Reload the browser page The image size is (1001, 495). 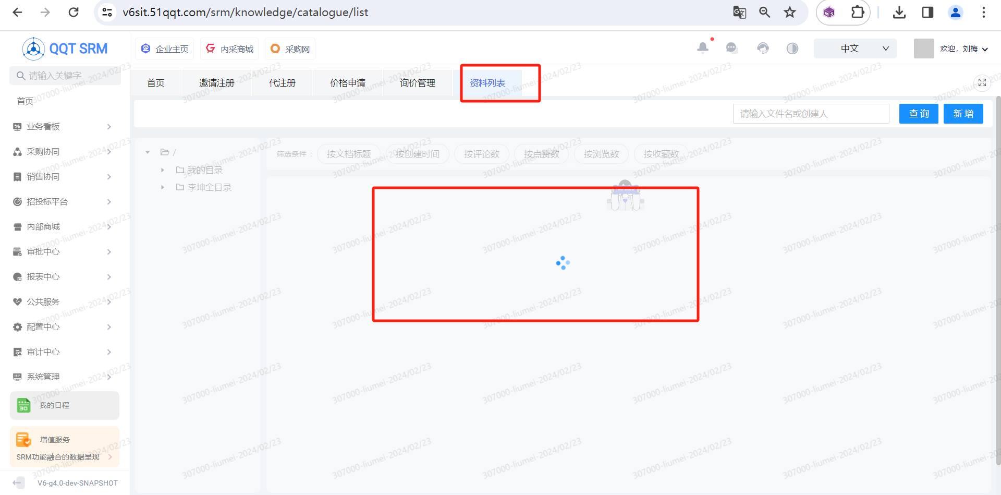(74, 12)
